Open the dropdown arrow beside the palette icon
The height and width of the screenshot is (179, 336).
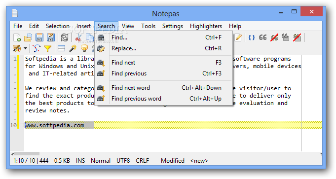pyautogui.click(x=25, y=48)
